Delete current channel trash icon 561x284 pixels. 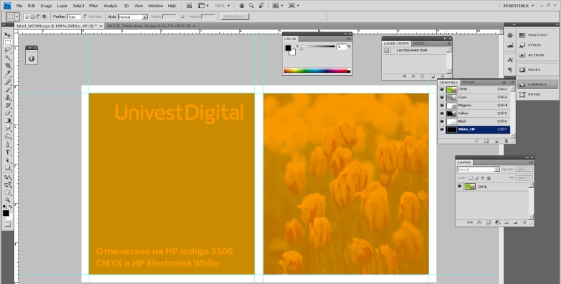[506, 141]
